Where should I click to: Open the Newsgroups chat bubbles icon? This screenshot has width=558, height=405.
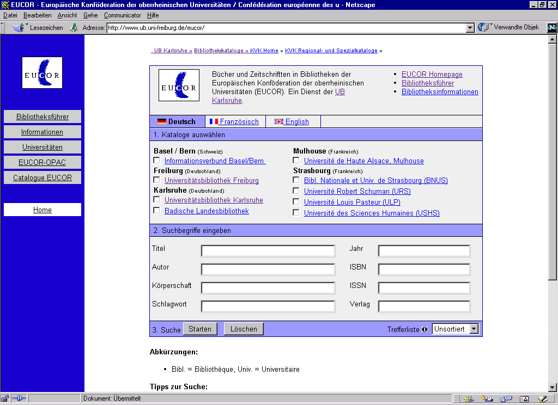506,399
